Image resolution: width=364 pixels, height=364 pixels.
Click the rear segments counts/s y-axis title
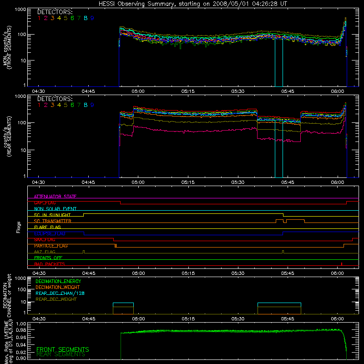coord(7,136)
